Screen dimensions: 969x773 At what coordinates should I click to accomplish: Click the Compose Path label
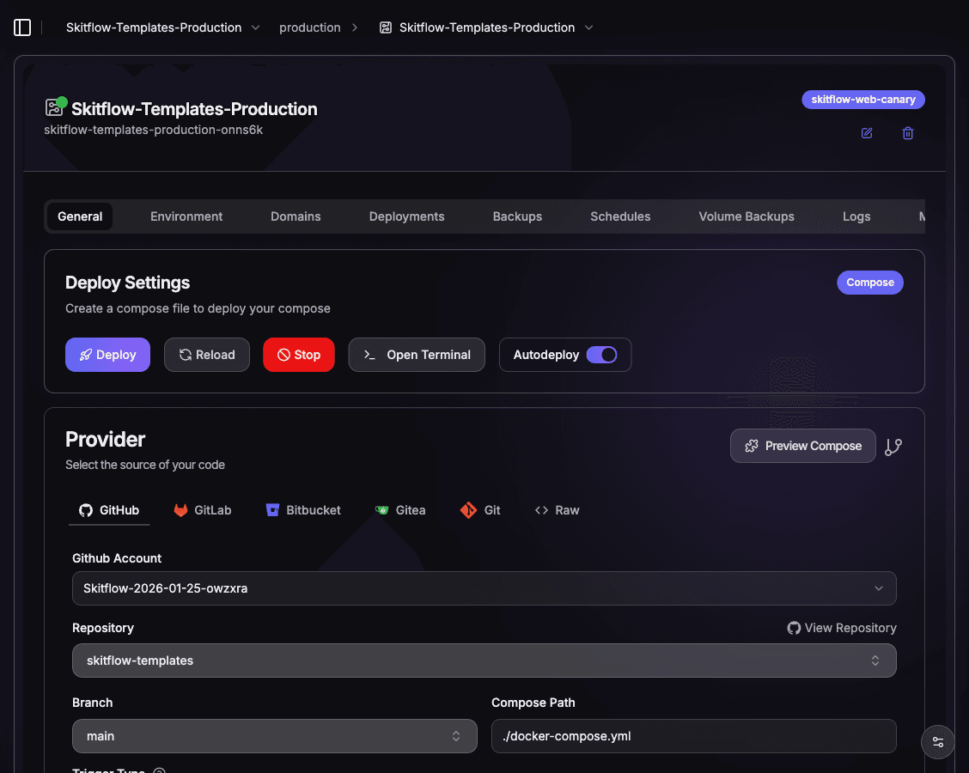pyautogui.click(x=533, y=703)
